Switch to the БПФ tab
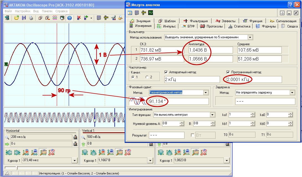This screenshot has width=302, height=177. [188, 26]
